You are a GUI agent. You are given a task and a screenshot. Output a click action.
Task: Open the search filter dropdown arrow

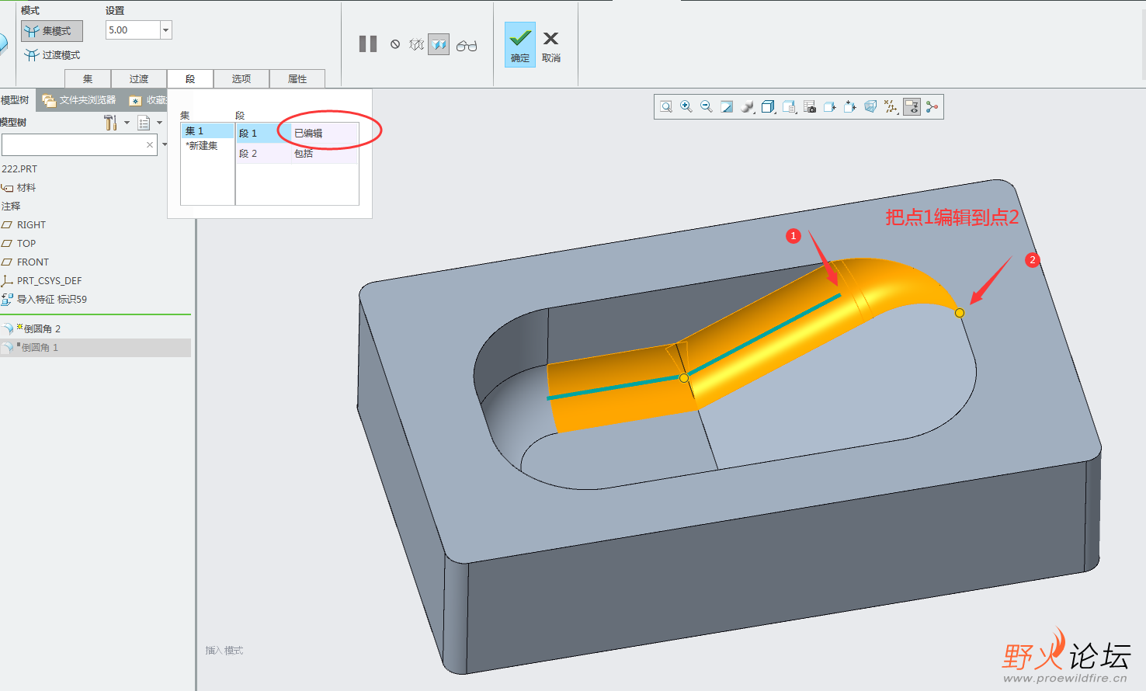click(x=165, y=144)
